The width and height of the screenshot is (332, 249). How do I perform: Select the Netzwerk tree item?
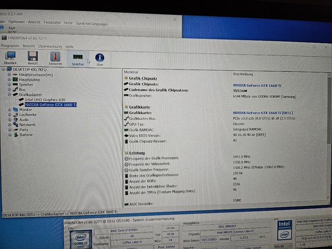click(x=27, y=124)
